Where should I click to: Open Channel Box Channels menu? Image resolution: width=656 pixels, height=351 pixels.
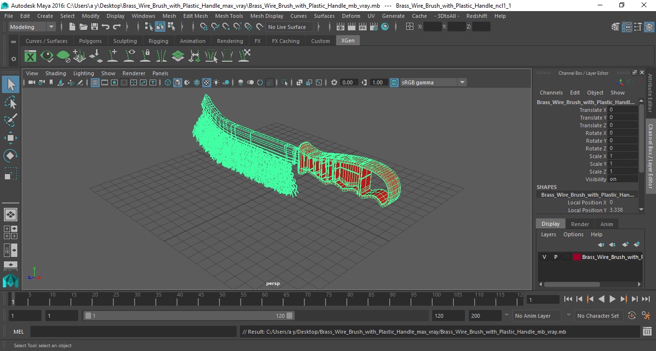[x=551, y=93]
